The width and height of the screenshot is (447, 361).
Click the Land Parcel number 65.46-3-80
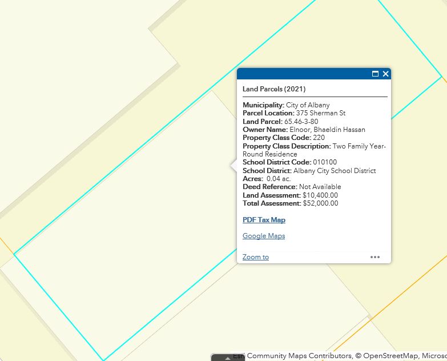pyautogui.click(x=301, y=122)
